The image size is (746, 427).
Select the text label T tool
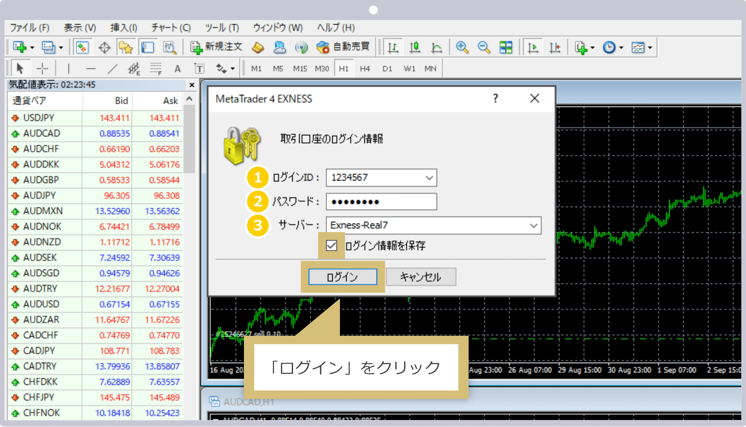click(199, 69)
